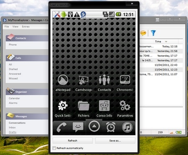Open the View menu

pyautogui.click(x=15, y=26)
